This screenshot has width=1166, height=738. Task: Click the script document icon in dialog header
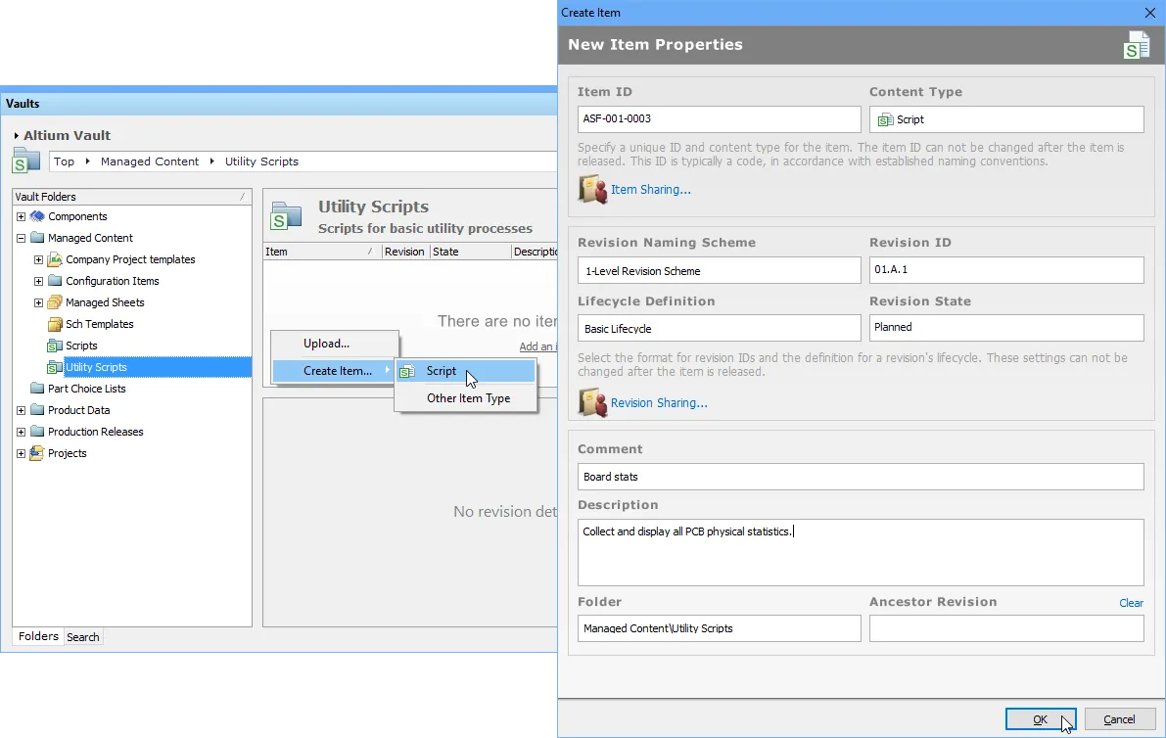pos(1137,45)
